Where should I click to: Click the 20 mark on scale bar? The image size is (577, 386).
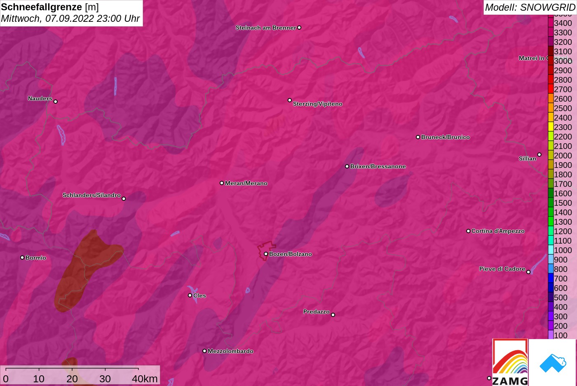pyautogui.click(x=72, y=379)
